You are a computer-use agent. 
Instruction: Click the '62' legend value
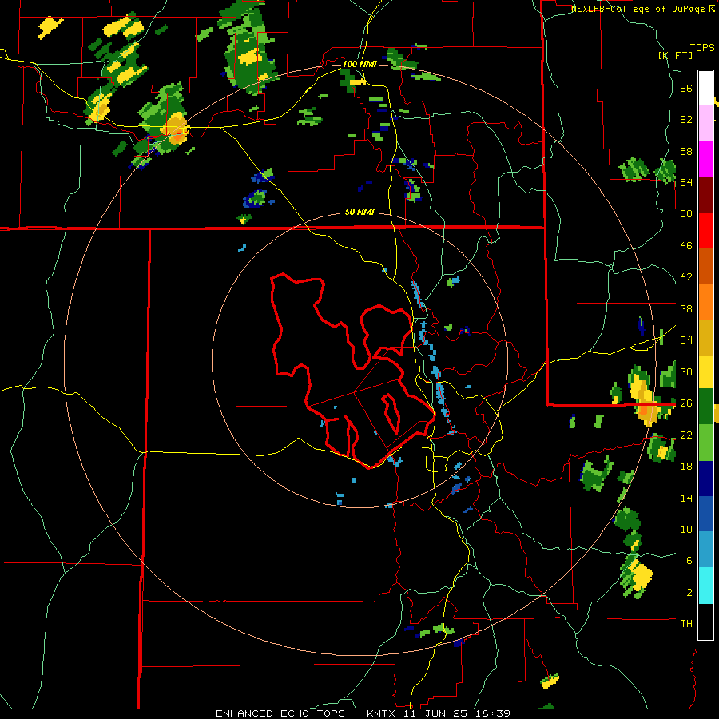coord(686,120)
